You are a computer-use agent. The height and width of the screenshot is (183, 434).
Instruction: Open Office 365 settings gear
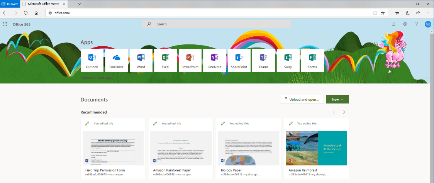pos(405,24)
